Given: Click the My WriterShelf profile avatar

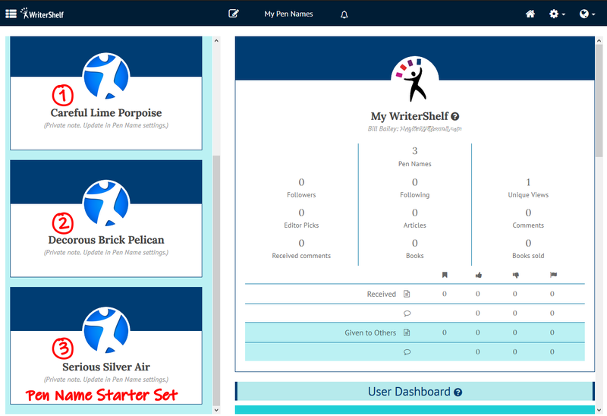Looking at the screenshot, I should (x=414, y=80).
